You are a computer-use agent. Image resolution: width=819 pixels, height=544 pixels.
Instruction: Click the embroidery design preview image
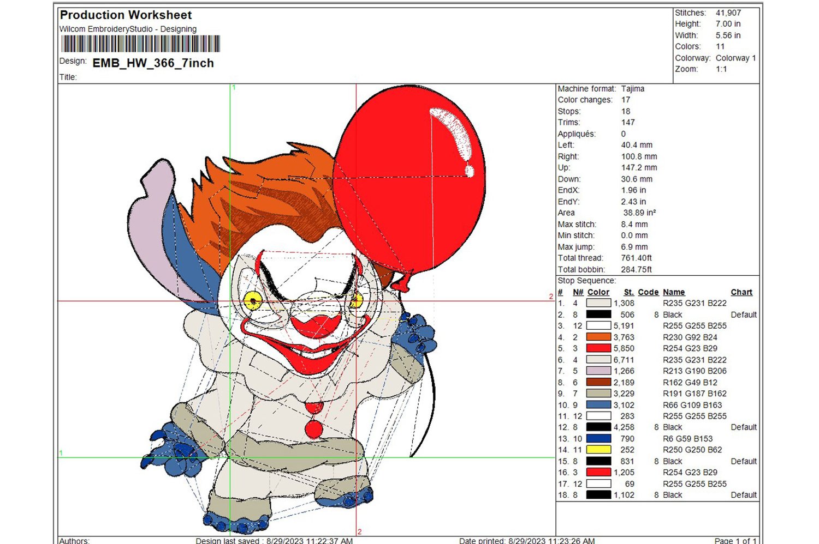click(306, 310)
